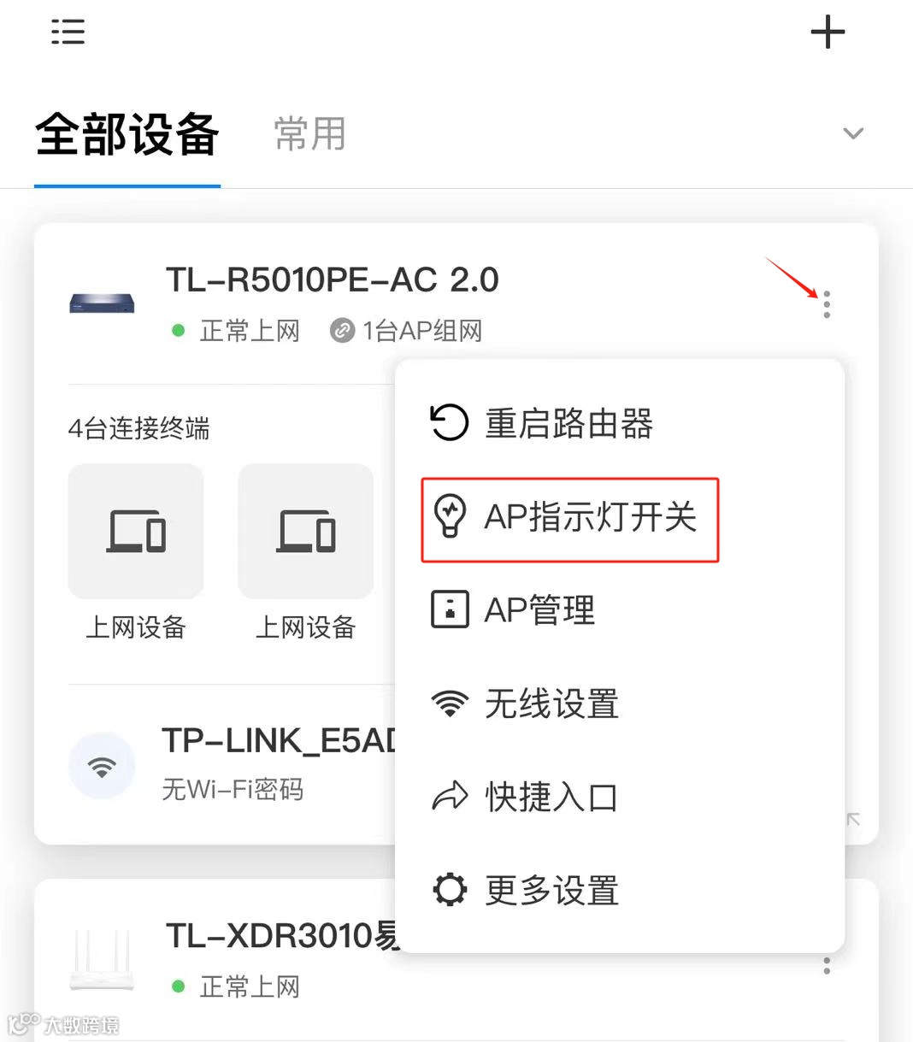This screenshot has width=913, height=1042.
Task: Open the first 上网设备 thumbnail
Action: tap(136, 552)
